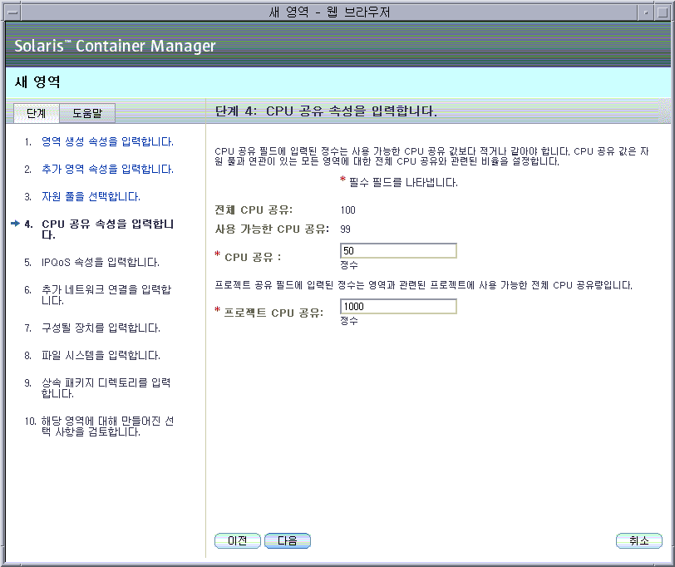Switch to the 도움말 tab
Viewport: 675px width, 567px height.
pyautogui.click(x=87, y=113)
